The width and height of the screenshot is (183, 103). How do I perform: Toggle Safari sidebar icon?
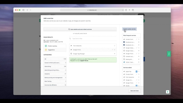[x=23, y=10]
